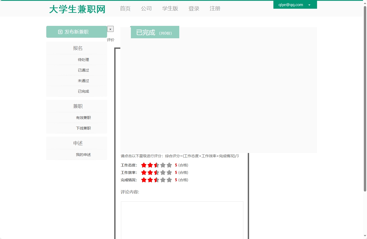Go to 首页 in the navigation
Viewport: 367px width, 239px height.
pyautogui.click(x=125, y=8)
